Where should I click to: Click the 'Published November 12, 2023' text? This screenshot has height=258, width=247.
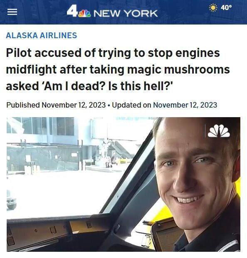pos(56,105)
